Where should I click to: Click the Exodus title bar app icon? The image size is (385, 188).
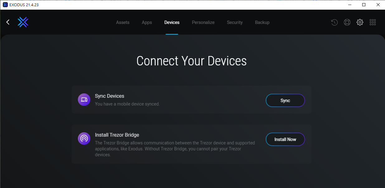[5, 5]
